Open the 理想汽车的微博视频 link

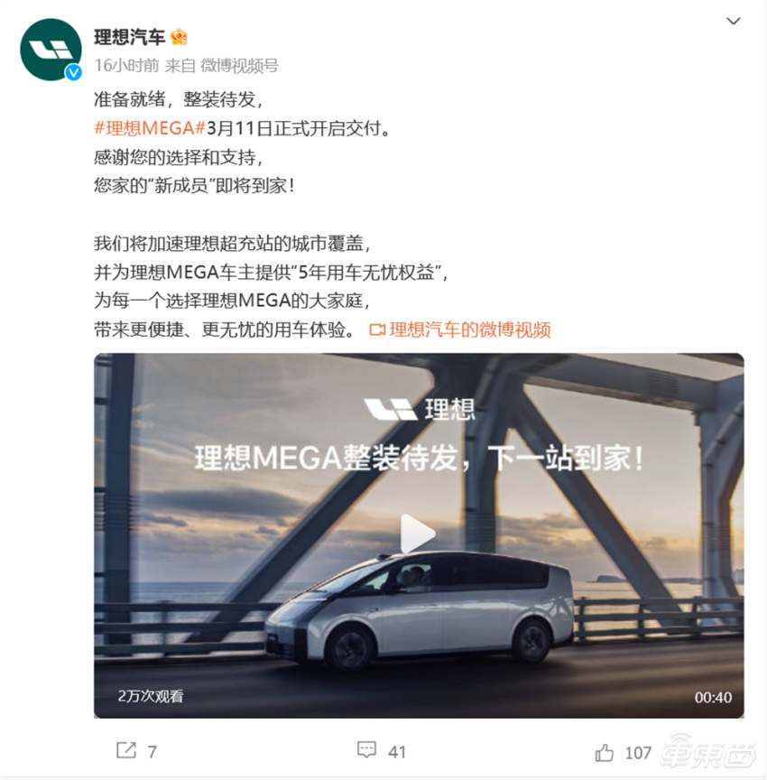click(x=470, y=330)
